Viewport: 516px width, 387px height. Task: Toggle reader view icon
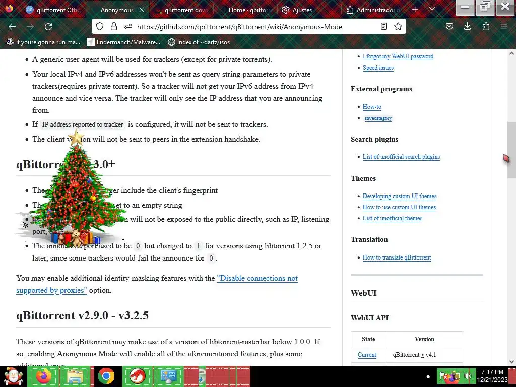pos(383,26)
